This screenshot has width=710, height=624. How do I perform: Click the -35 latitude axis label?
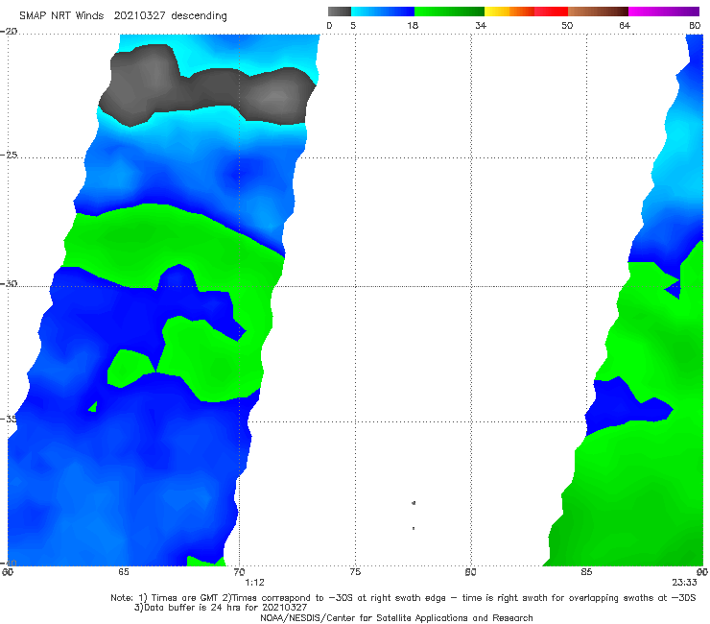coord(9,419)
